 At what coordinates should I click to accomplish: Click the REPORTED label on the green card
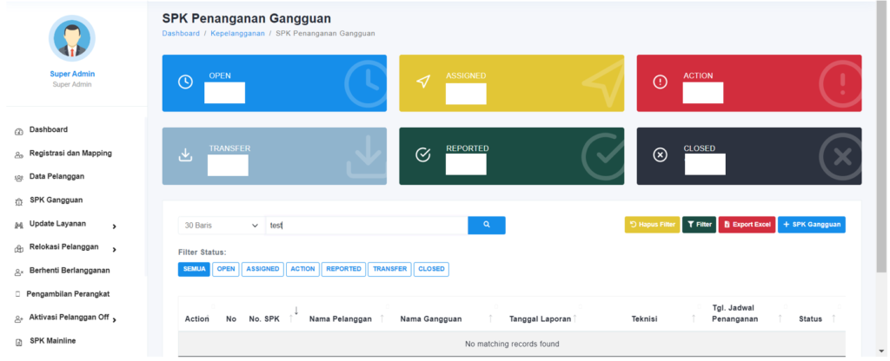tap(467, 148)
